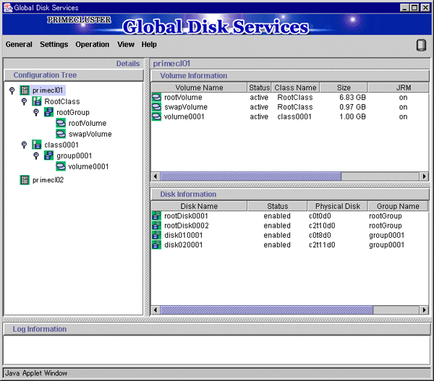Click class0001 cell in Volume Information

coord(294,116)
